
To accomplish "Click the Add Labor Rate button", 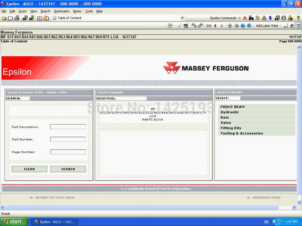I will (267, 26).
